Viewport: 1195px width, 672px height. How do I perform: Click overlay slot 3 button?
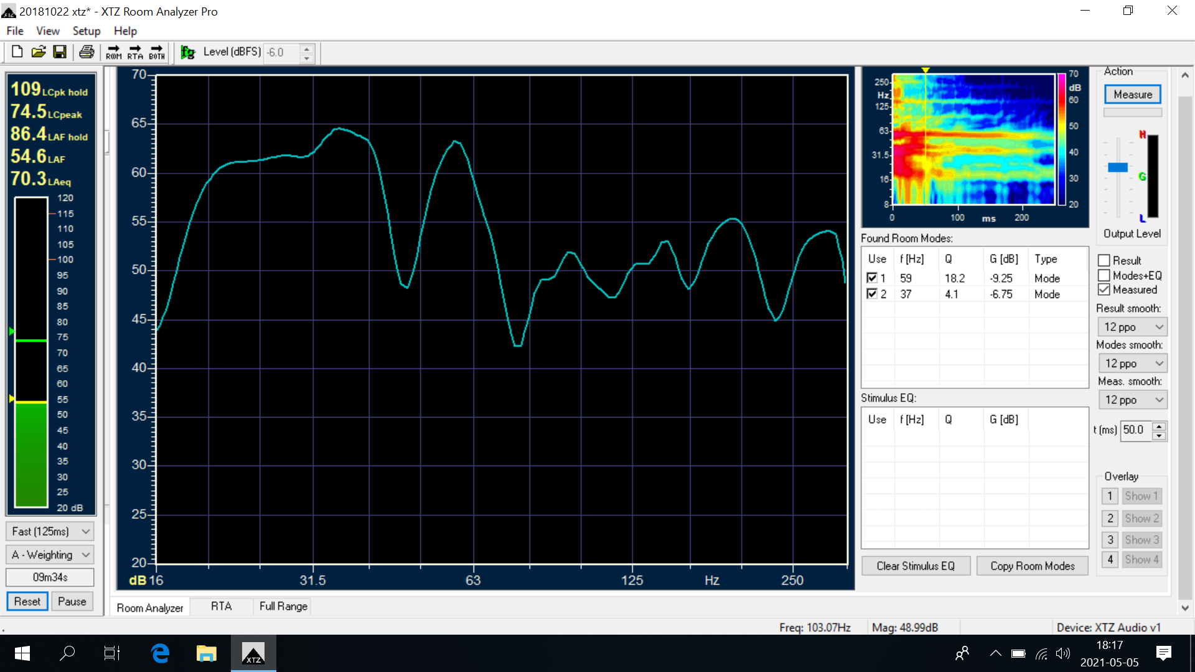(x=1110, y=540)
